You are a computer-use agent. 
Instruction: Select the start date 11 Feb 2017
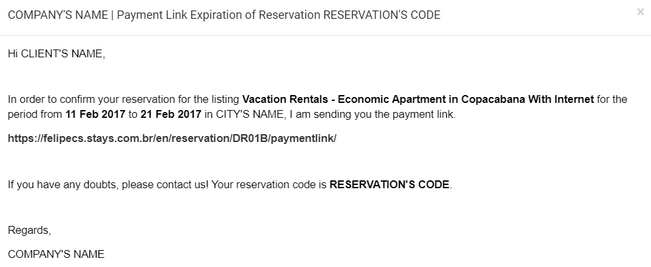point(95,115)
